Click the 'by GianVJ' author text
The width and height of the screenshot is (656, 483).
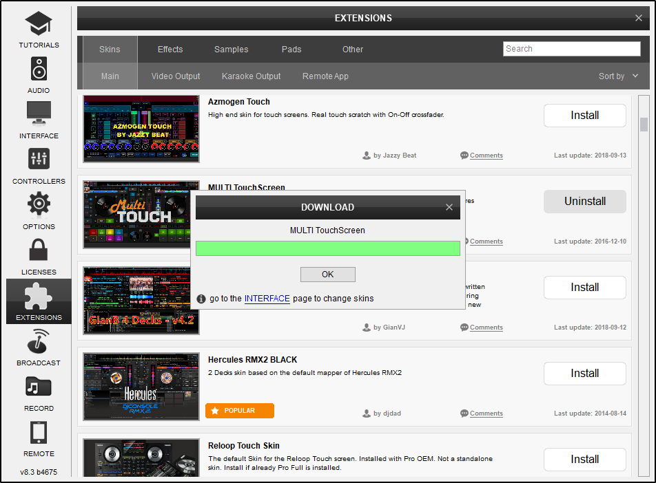(x=389, y=328)
